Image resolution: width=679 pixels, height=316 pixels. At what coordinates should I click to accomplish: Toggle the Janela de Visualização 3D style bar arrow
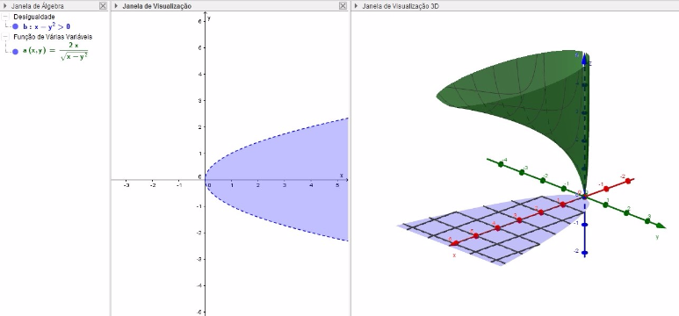(x=356, y=6)
